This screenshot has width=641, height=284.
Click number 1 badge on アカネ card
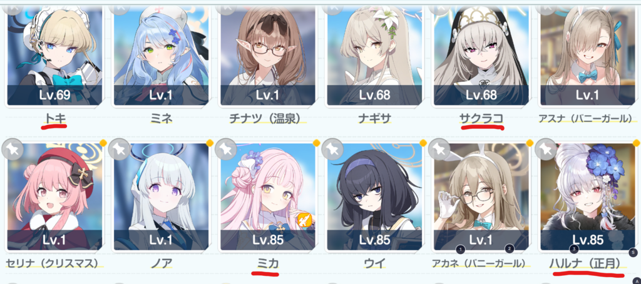461,248
